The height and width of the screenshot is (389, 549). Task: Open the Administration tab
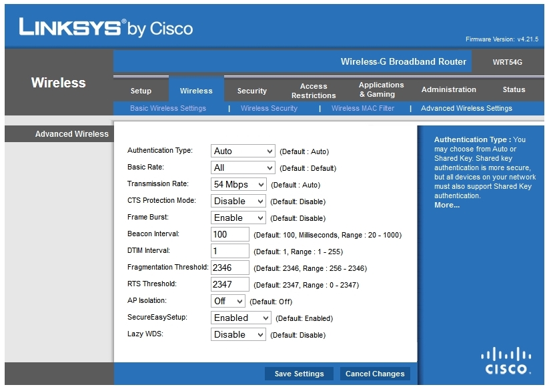[x=448, y=89]
